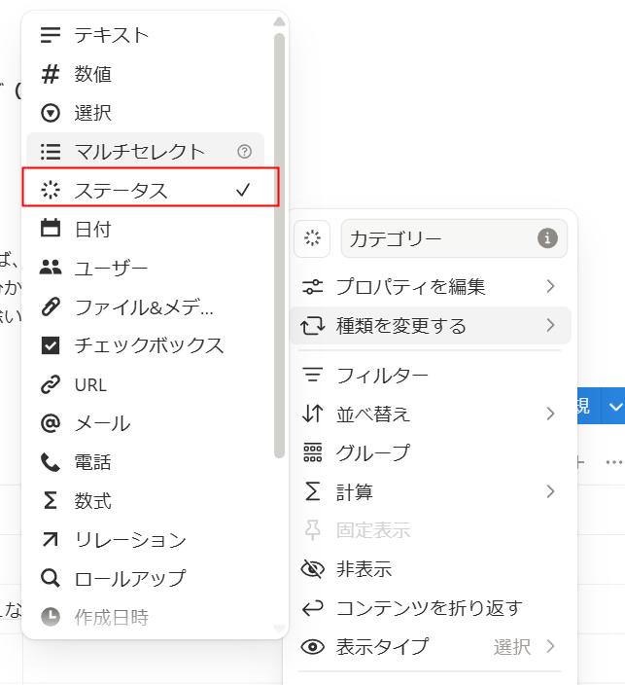Viewport: 625px width, 685px height.
Task: Click the info icon in カテゴリー field
Action: click(x=548, y=238)
